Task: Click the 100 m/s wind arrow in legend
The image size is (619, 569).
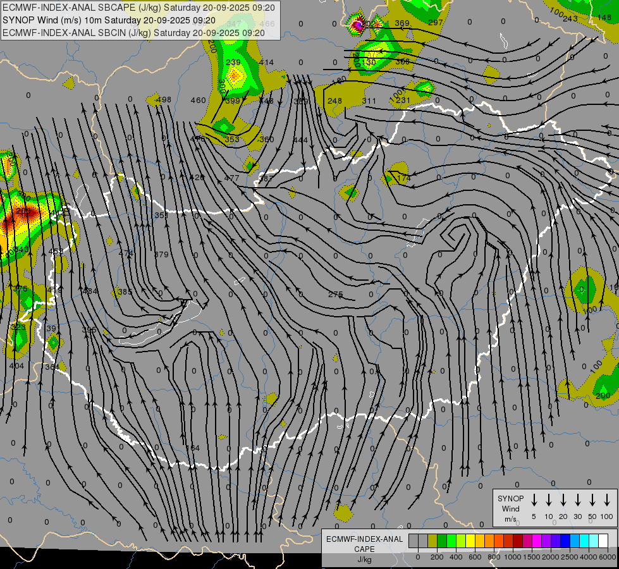Action: pos(607,500)
